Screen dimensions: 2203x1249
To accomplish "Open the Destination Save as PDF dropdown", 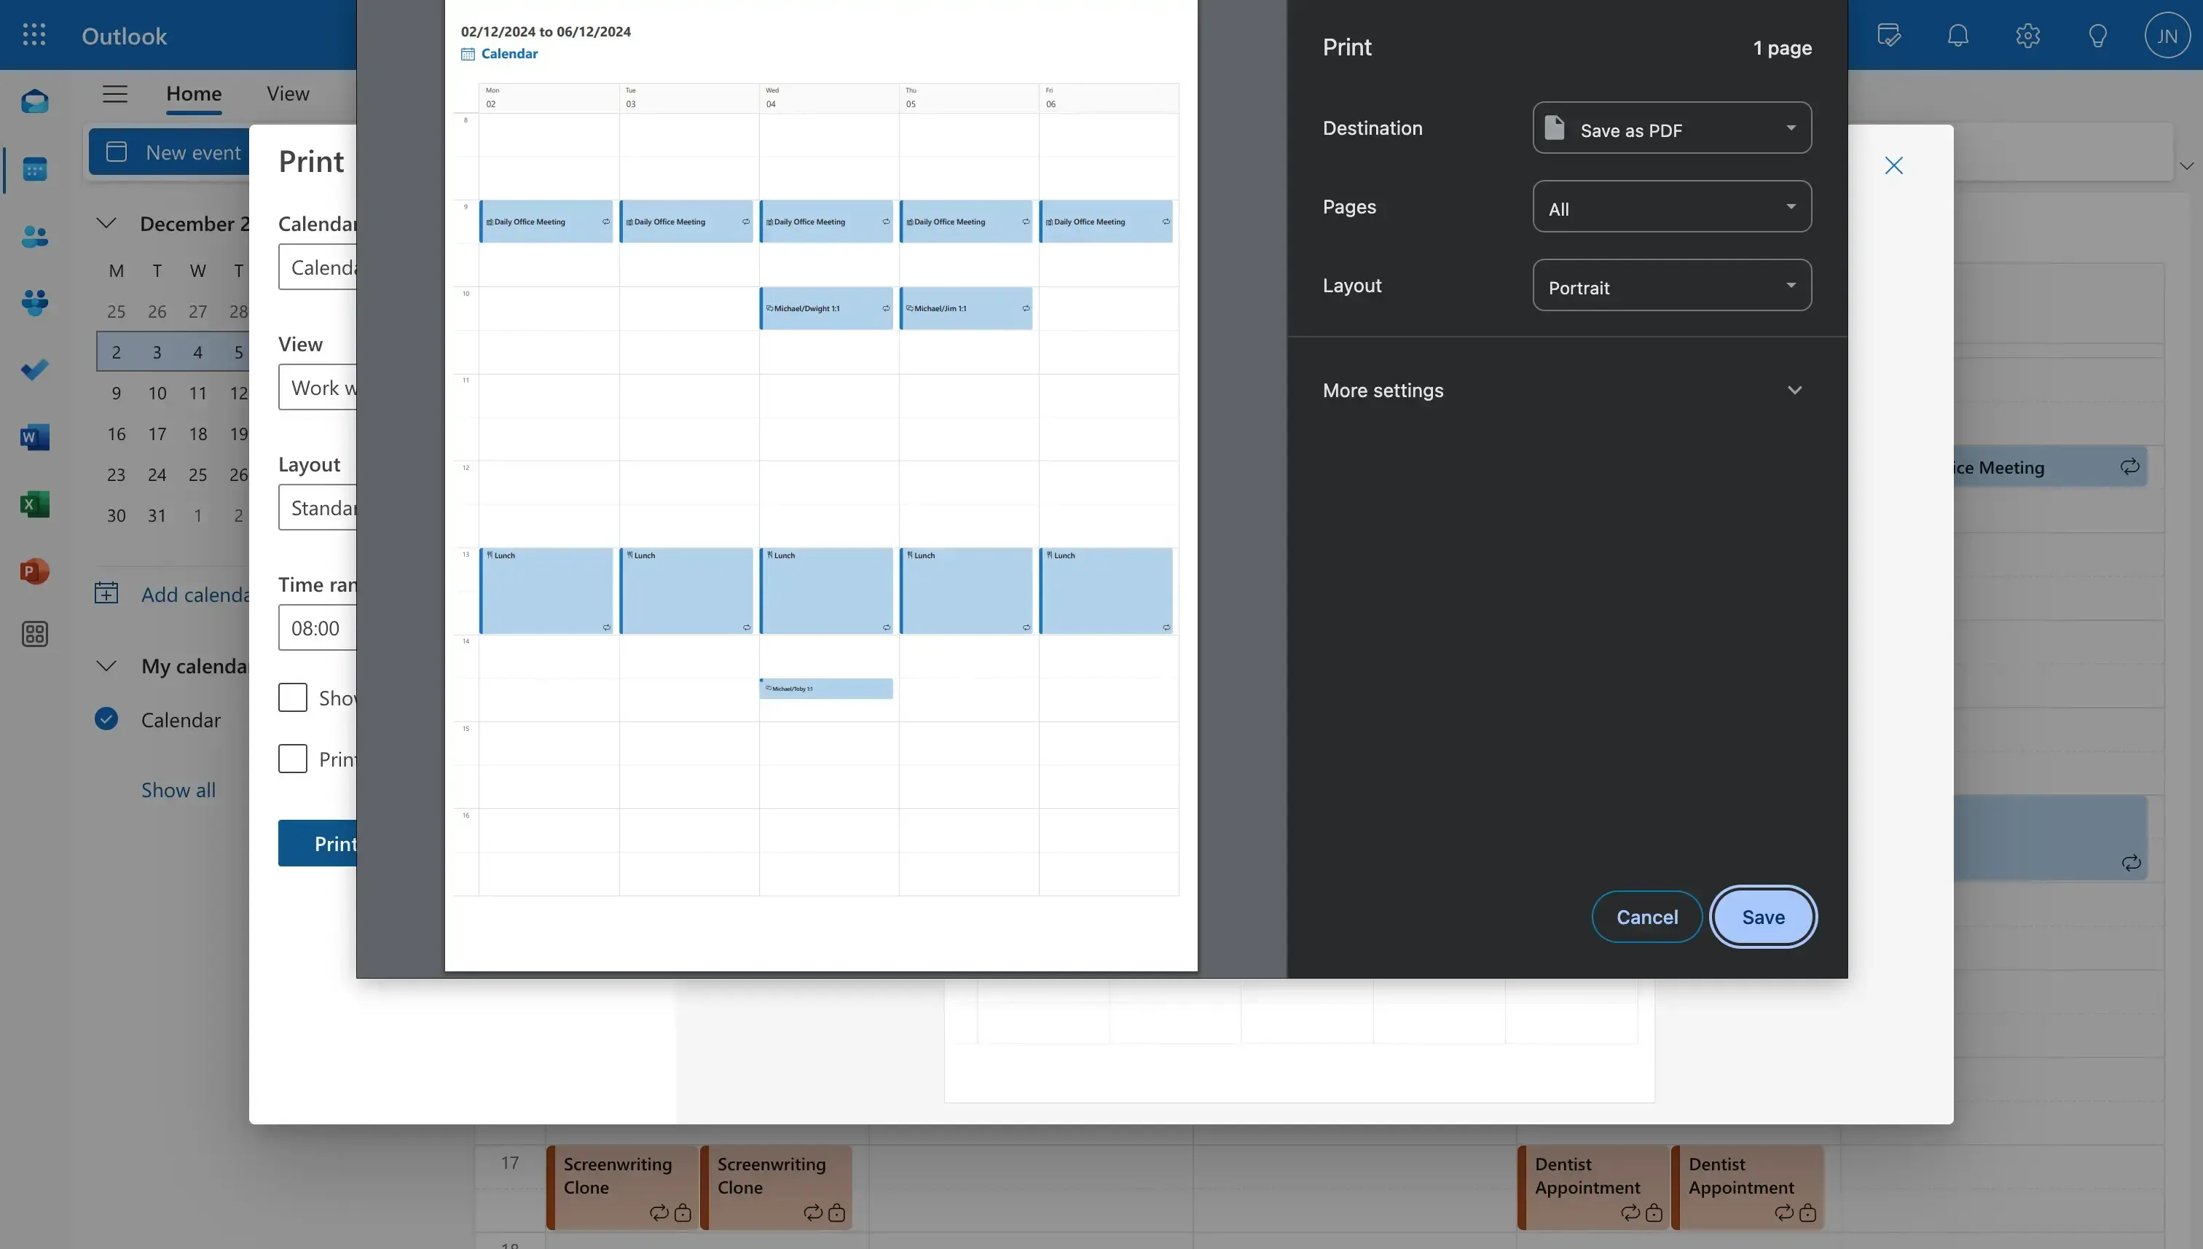I will (x=1671, y=129).
